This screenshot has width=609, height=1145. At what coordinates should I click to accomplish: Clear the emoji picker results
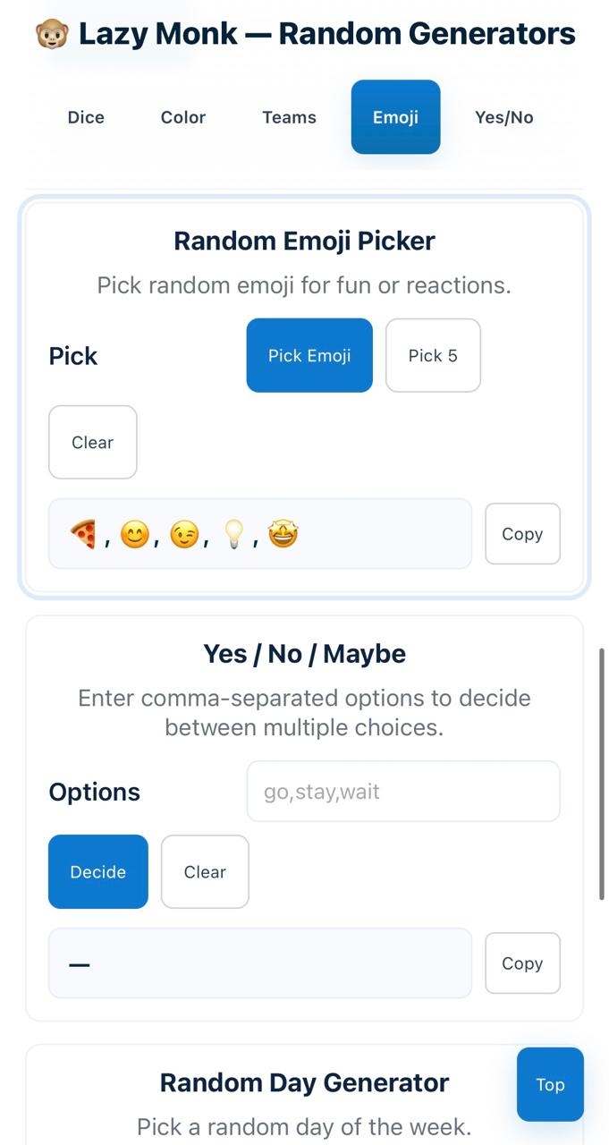[93, 442]
